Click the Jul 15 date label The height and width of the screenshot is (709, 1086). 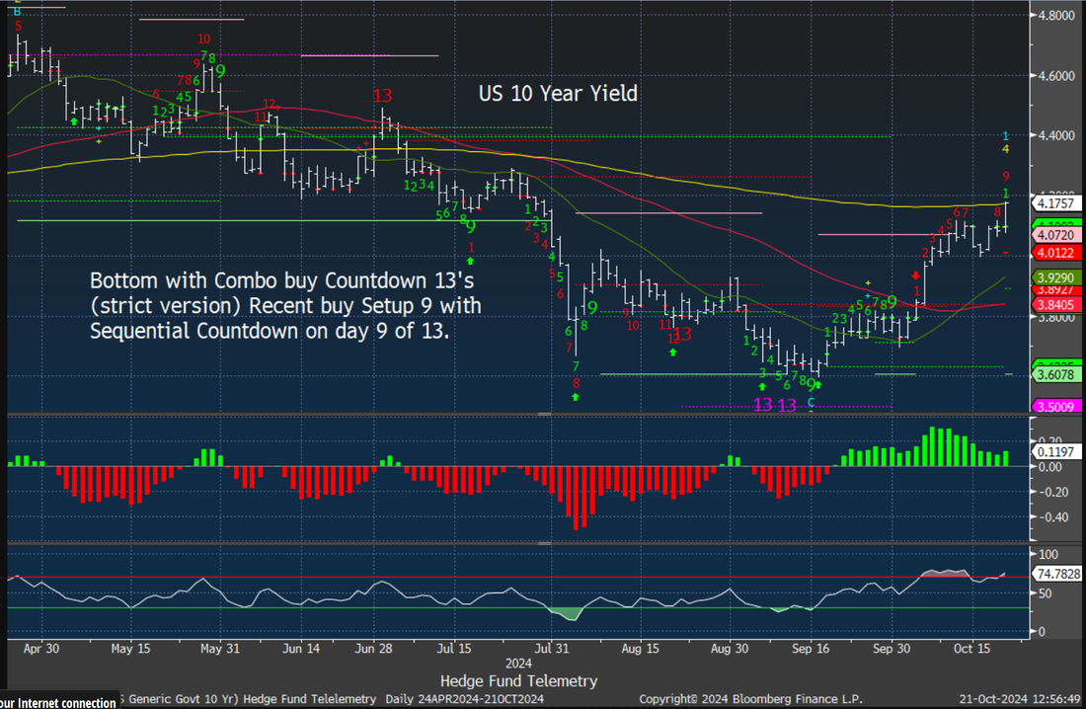[454, 649]
